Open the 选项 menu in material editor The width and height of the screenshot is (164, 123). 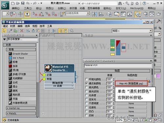point(42,26)
